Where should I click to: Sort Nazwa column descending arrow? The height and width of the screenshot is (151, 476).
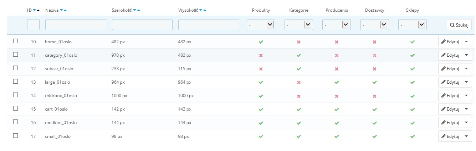click(x=61, y=10)
